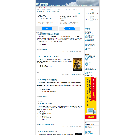Open the first blog post title link

pos(48,34)
